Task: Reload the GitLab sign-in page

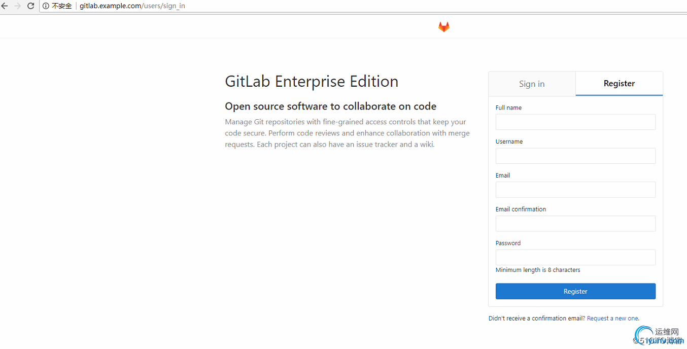Action: pyautogui.click(x=30, y=6)
